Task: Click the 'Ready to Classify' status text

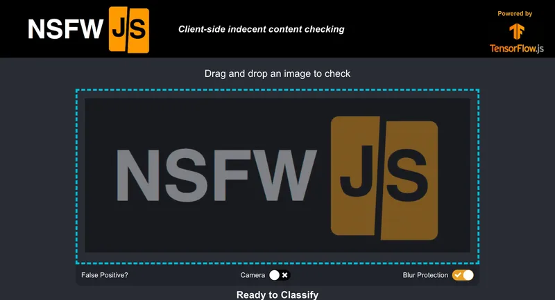Action: click(277, 294)
